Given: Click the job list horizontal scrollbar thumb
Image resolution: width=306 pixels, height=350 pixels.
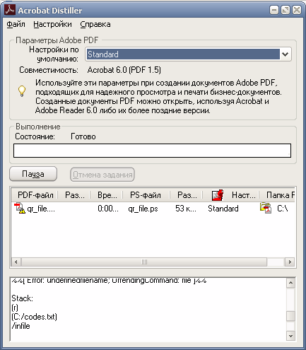Looking at the screenshot, I should [x=144, y=262].
